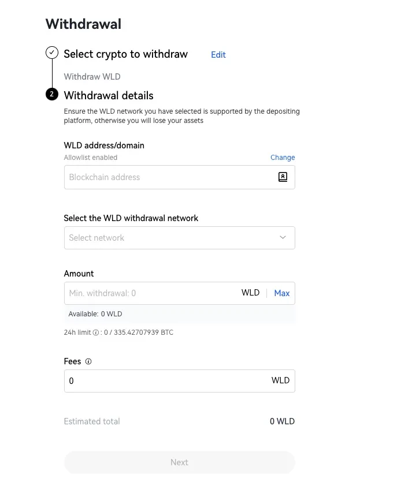The width and height of the screenshot is (401, 493).
Task: Open the address book icon
Action: click(283, 177)
